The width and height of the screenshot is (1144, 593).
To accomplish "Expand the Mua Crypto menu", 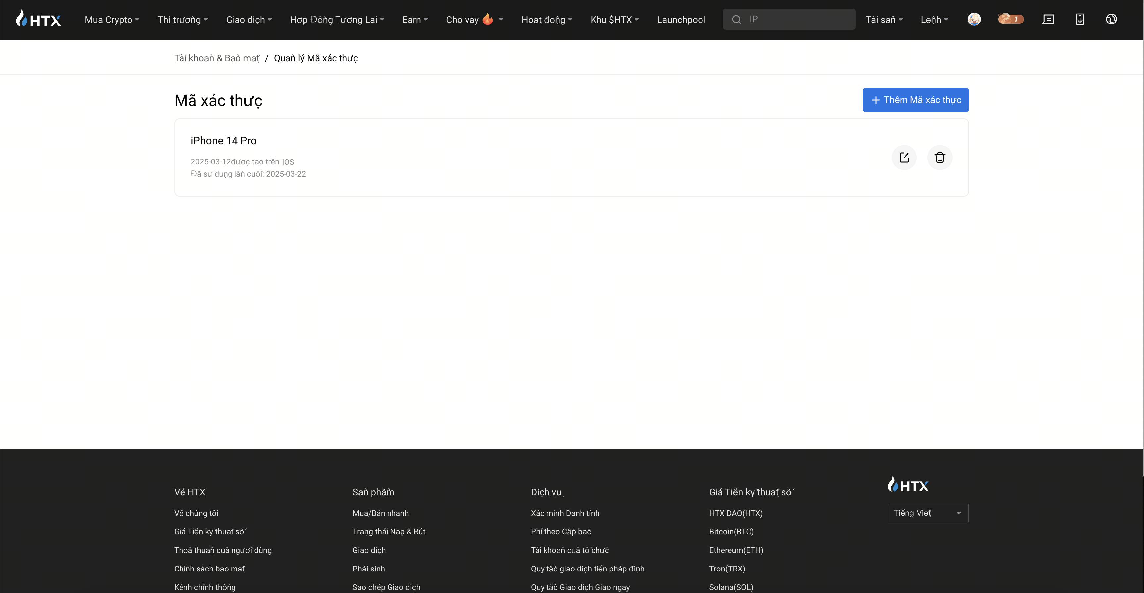I will click(112, 20).
